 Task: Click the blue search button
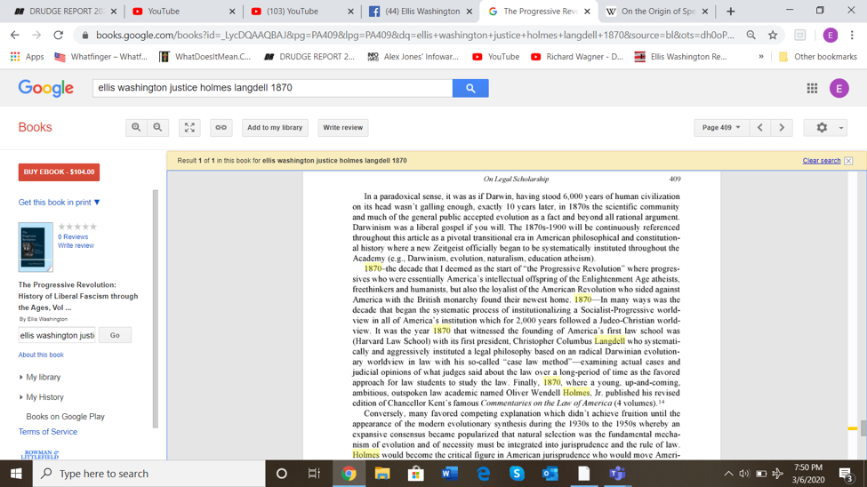click(x=470, y=88)
